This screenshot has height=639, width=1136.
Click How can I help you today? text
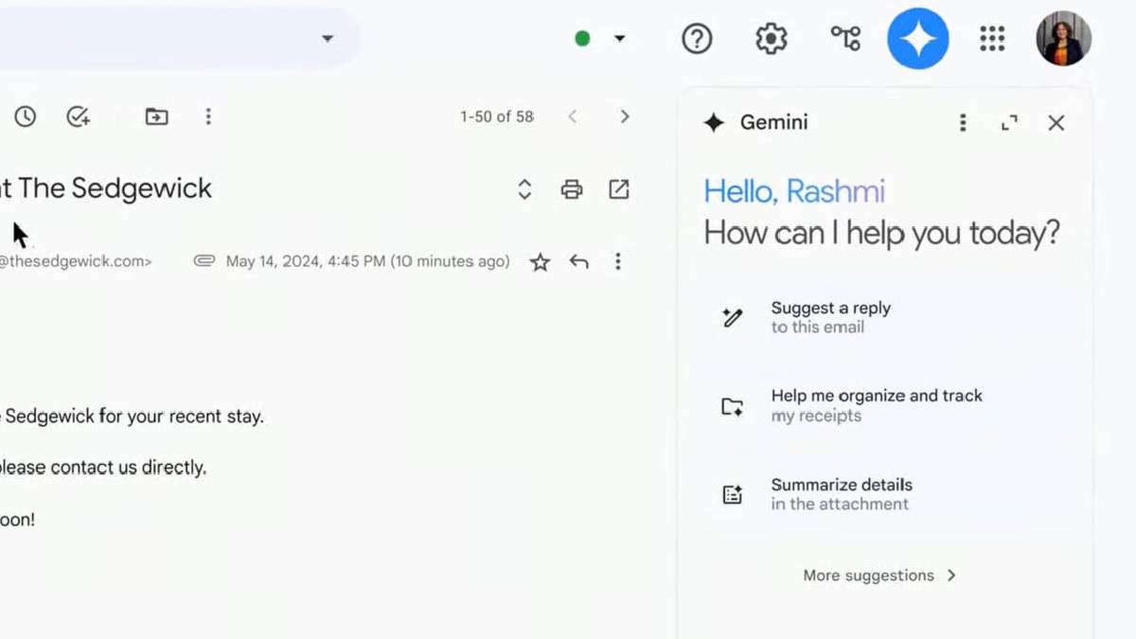point(881,233)
